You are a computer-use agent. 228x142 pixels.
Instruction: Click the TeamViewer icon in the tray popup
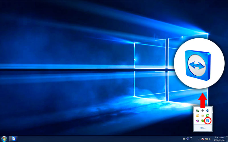[x=207, y=121]
